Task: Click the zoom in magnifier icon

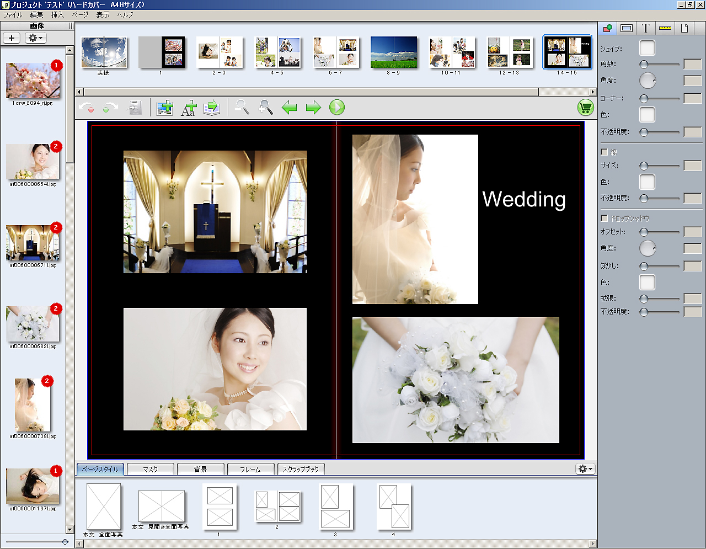Action: point(265,107)
